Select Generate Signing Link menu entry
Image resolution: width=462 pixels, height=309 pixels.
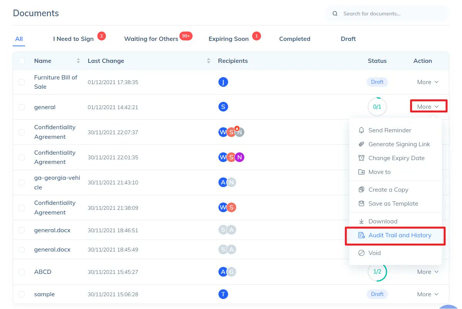pyautogui.click(x=395, y=144)
